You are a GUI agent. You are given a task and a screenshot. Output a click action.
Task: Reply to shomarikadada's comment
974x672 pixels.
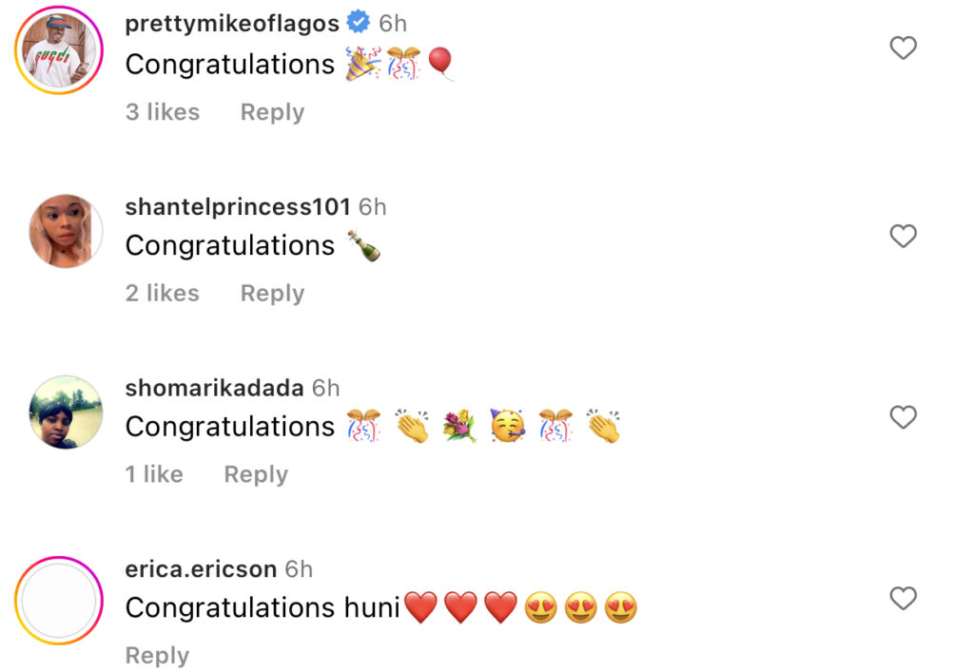click(x=256, y=474)
